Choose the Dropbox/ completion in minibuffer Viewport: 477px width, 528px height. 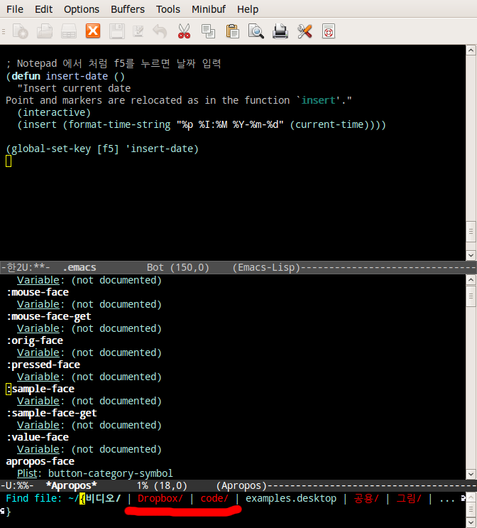click(x=160, y=498)
